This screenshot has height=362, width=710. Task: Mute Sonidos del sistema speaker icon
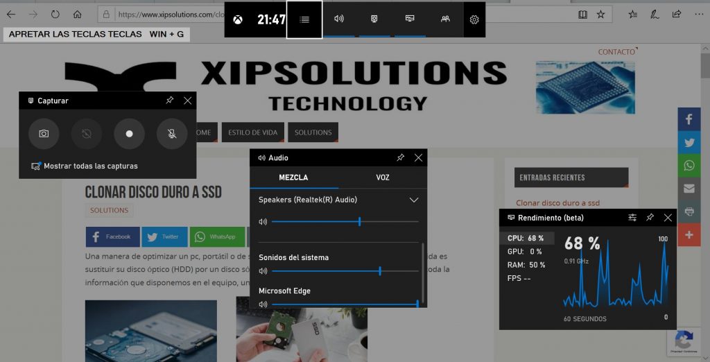click(263, 271)
